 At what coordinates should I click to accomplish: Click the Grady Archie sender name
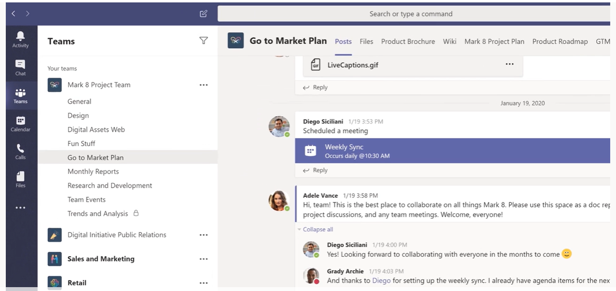point(345,271)
